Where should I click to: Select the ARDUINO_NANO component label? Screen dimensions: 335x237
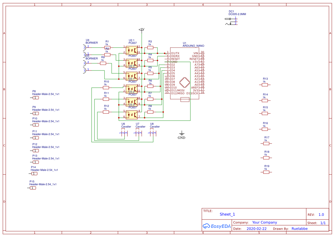(x=193, y=46)
